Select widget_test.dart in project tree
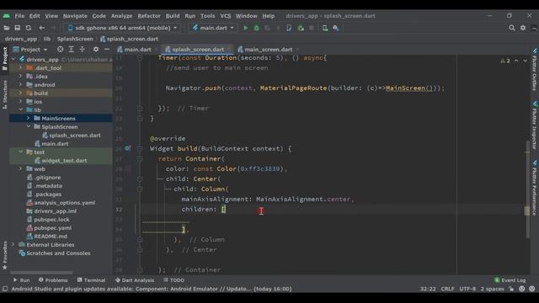This screenshot has width=539, height=303. tap(64, 161)
